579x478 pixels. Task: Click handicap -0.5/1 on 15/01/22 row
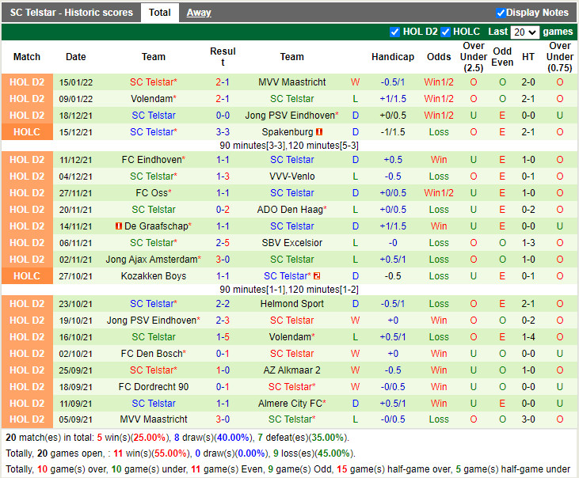point(393,82)
